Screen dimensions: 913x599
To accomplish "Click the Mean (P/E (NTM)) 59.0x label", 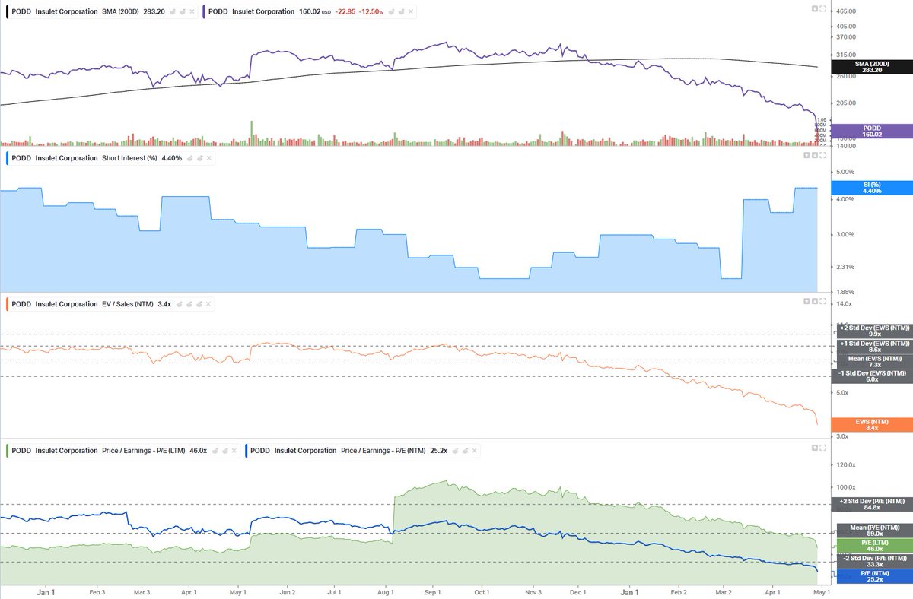I will pos(873,531).
